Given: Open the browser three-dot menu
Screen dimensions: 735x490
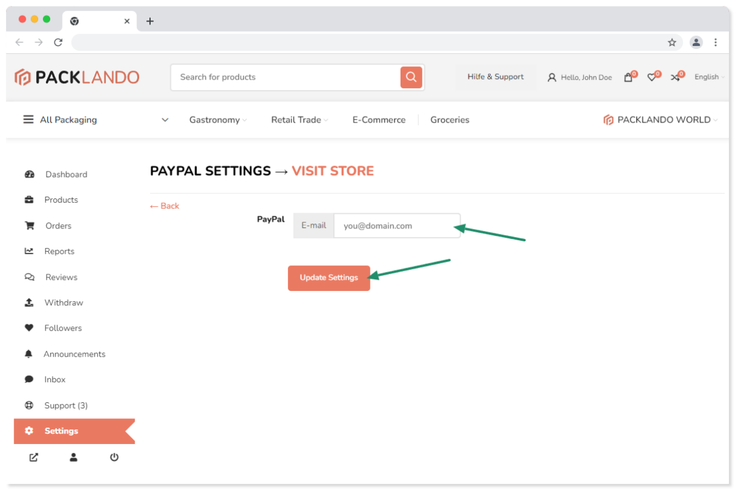Looking at the screenshot, I should click(x=715, y=42).
